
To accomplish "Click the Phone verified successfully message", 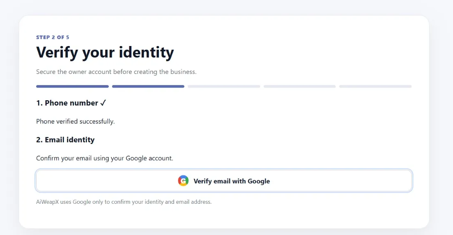I will (x=76, y=121).
